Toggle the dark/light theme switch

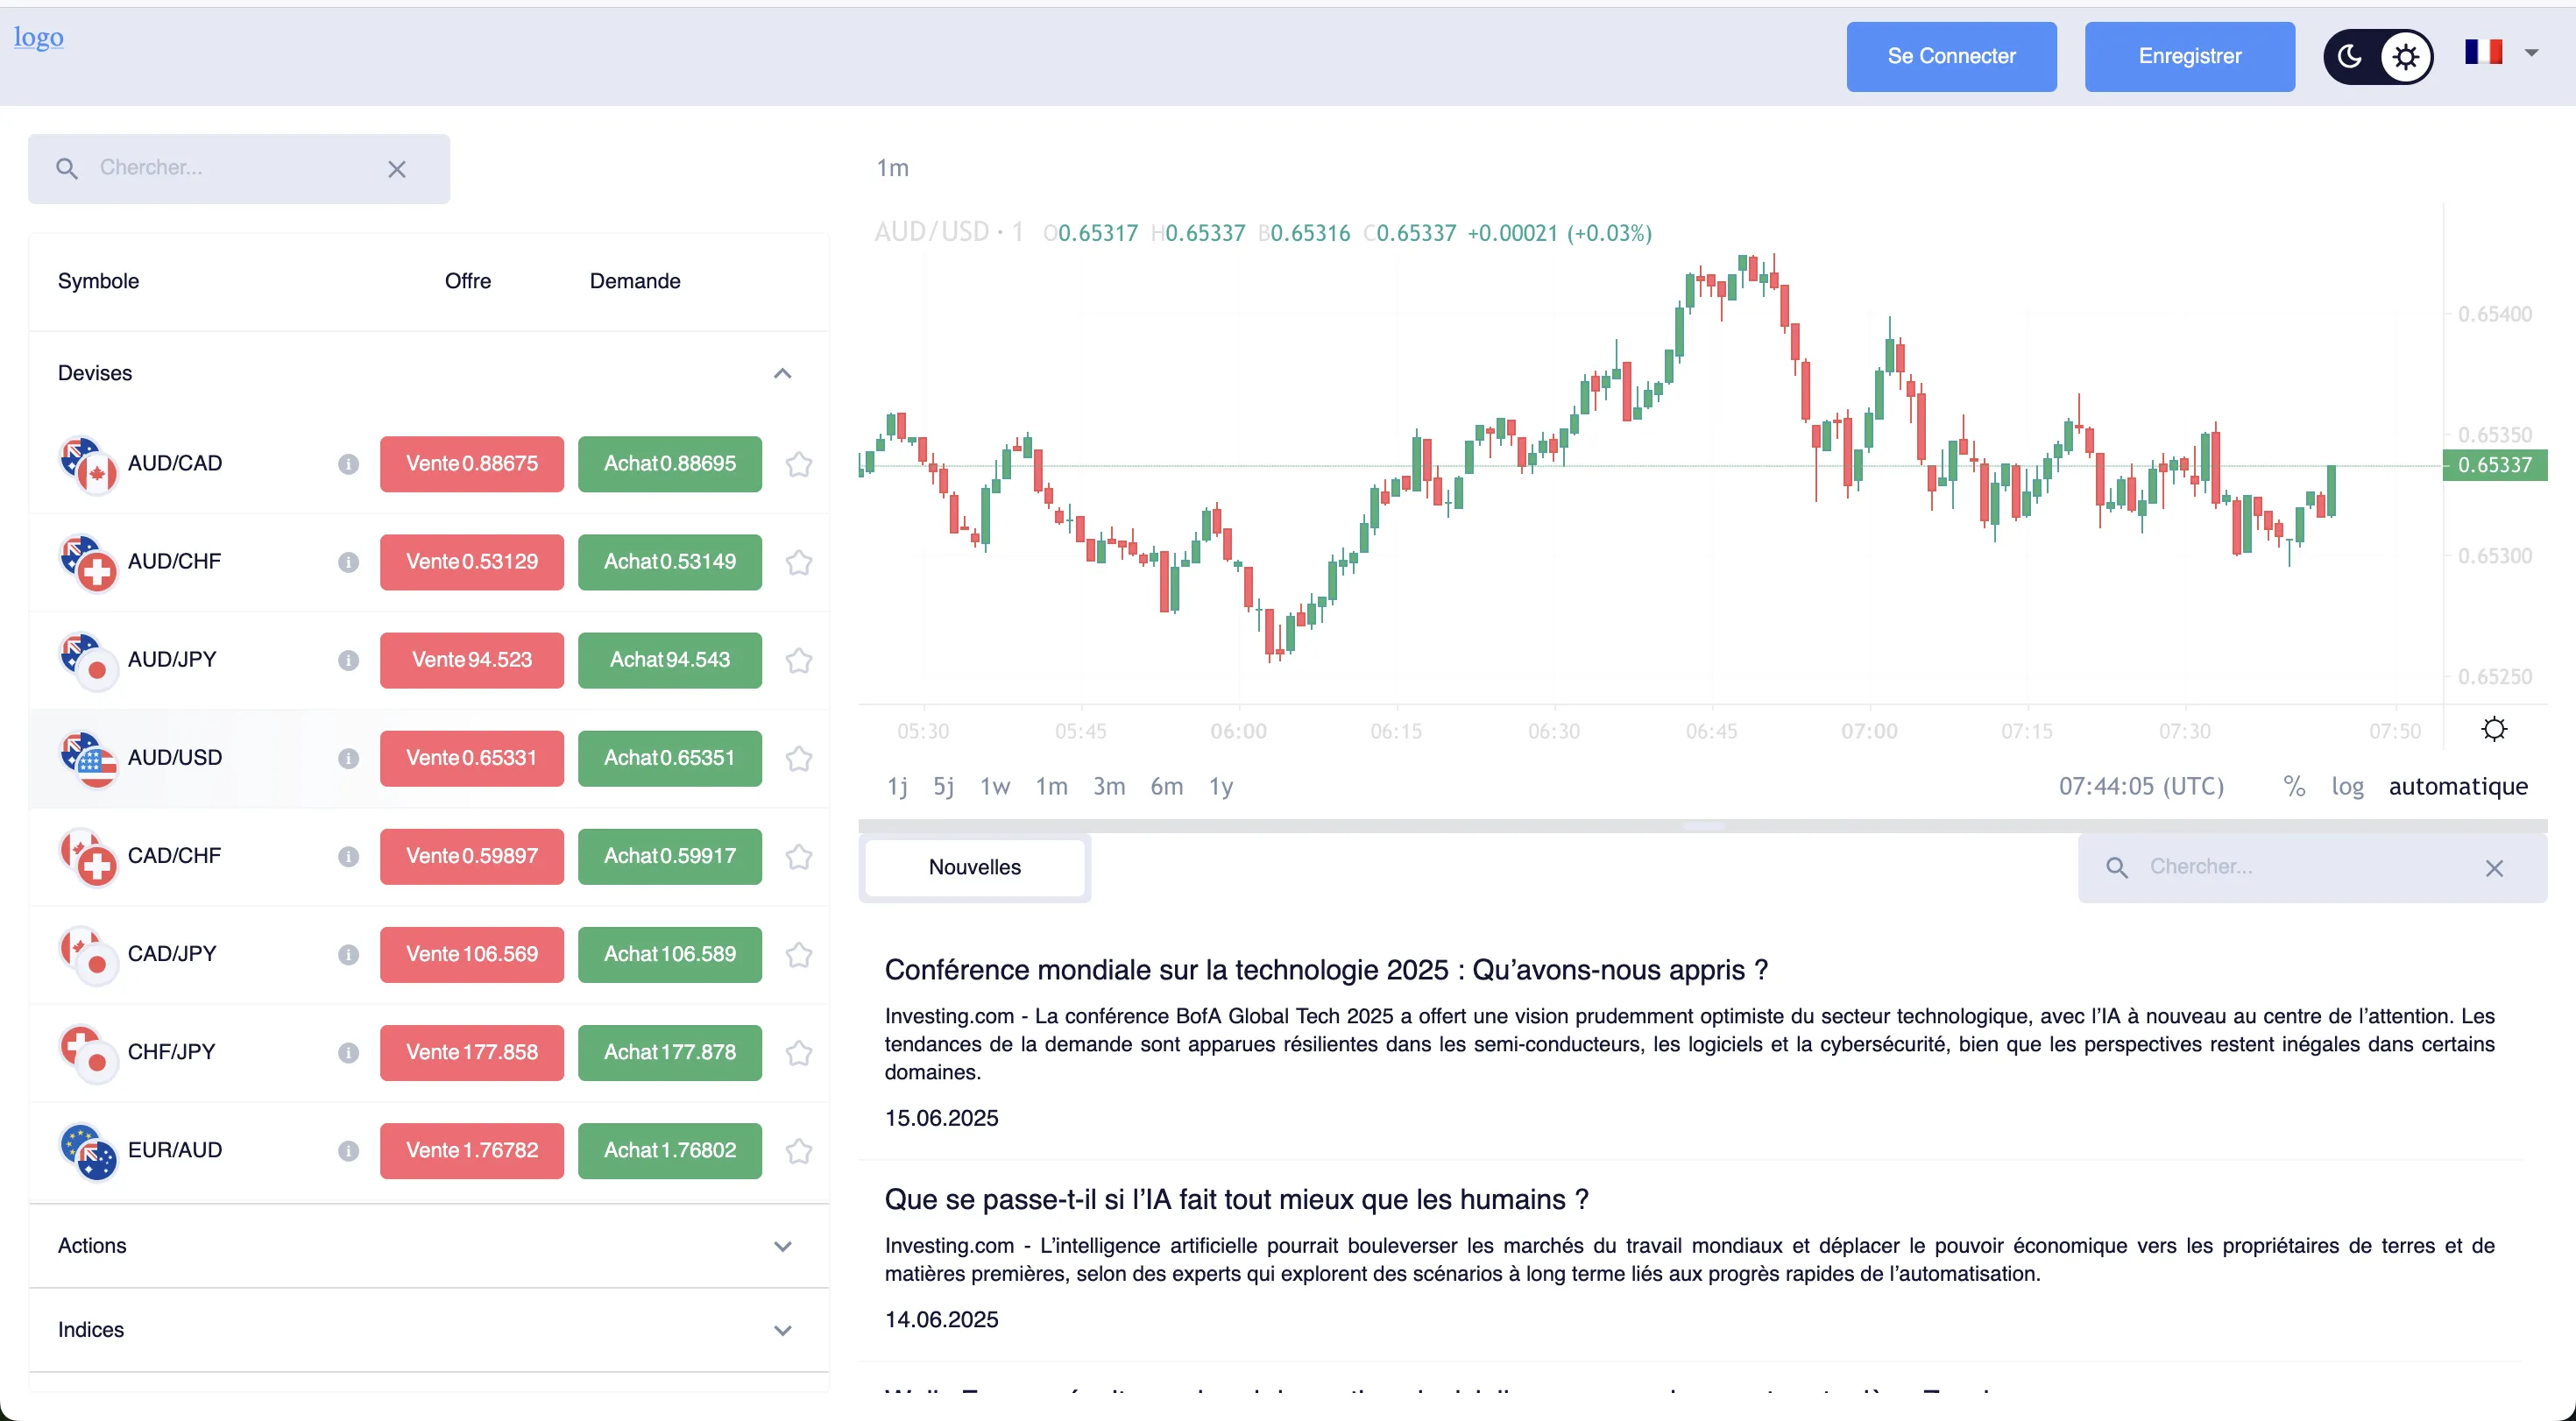pos(2378,57)
